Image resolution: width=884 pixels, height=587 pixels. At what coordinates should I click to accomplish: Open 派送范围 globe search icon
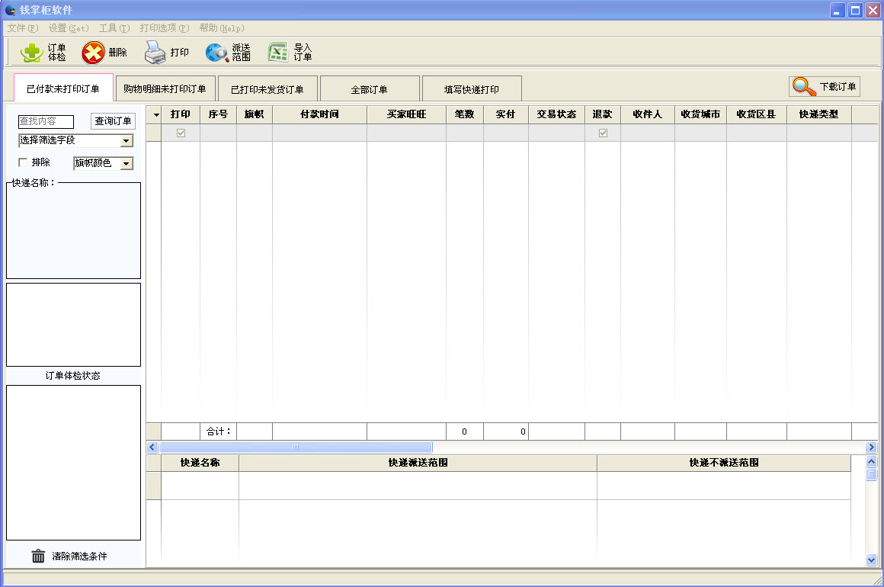(216, 53)
